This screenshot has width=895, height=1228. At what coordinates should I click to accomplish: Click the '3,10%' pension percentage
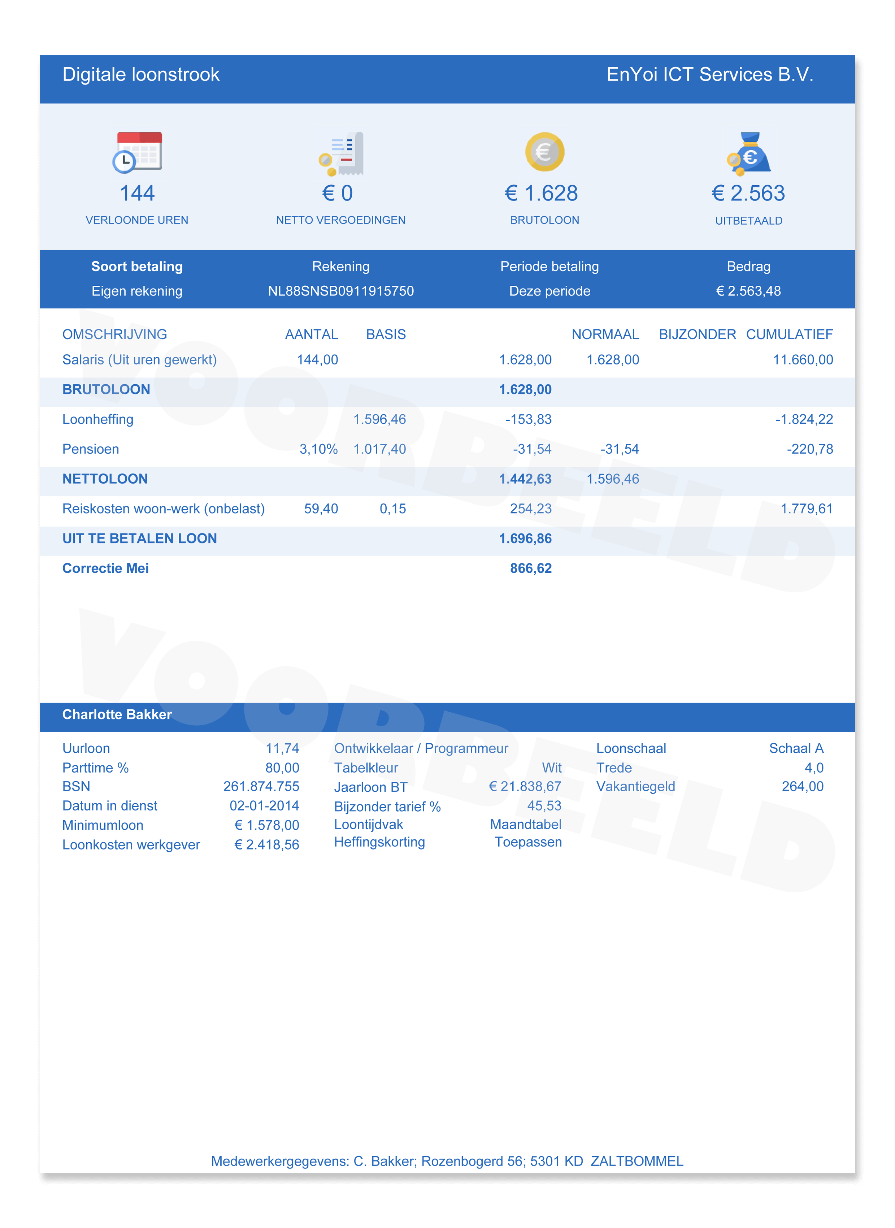318,449
